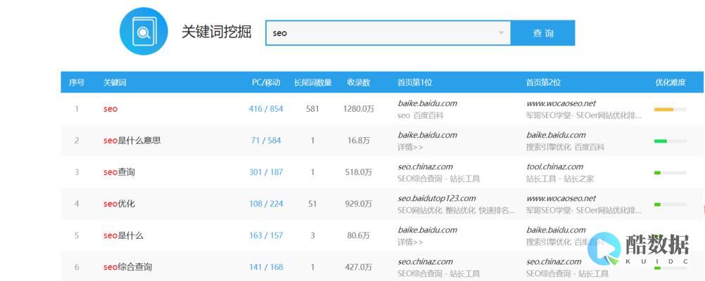The height and width of the screenshot is (281, 705).
Task: Click the indexed count 518.0万
Action: point(358,172)
